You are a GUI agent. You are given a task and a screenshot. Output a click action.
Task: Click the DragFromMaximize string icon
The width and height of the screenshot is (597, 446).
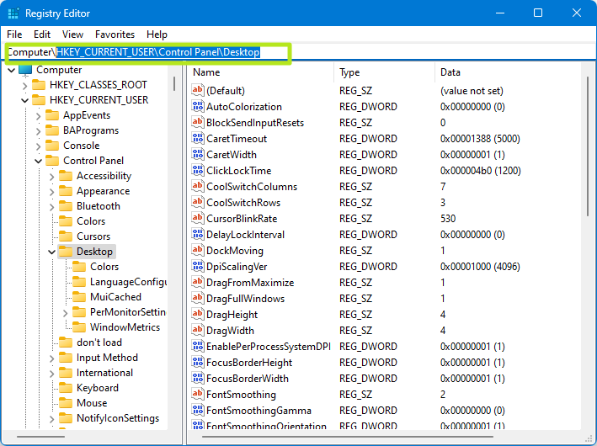coord(198,282)
